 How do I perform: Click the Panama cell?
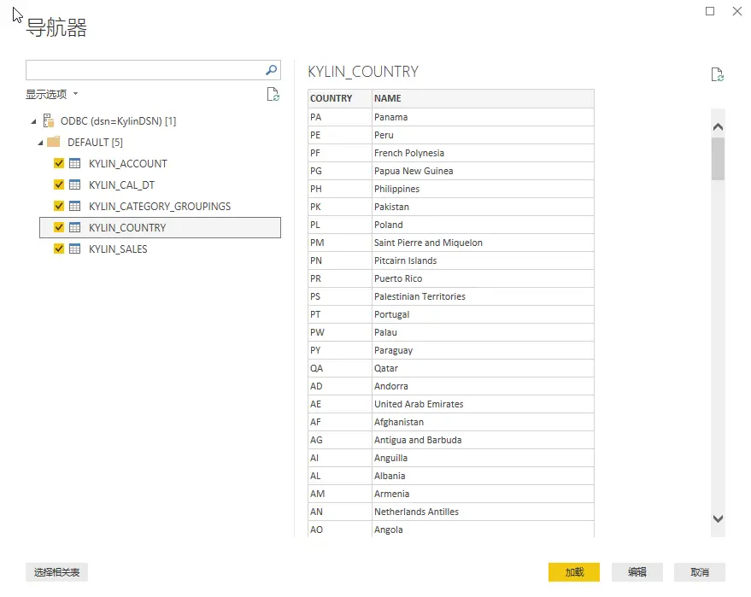[483, 117]
